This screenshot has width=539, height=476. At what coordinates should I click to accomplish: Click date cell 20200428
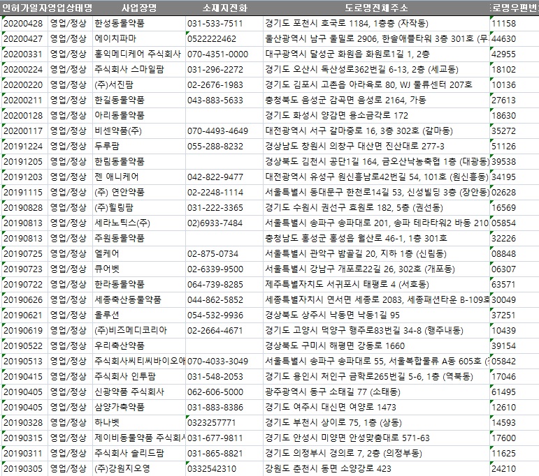24,24
